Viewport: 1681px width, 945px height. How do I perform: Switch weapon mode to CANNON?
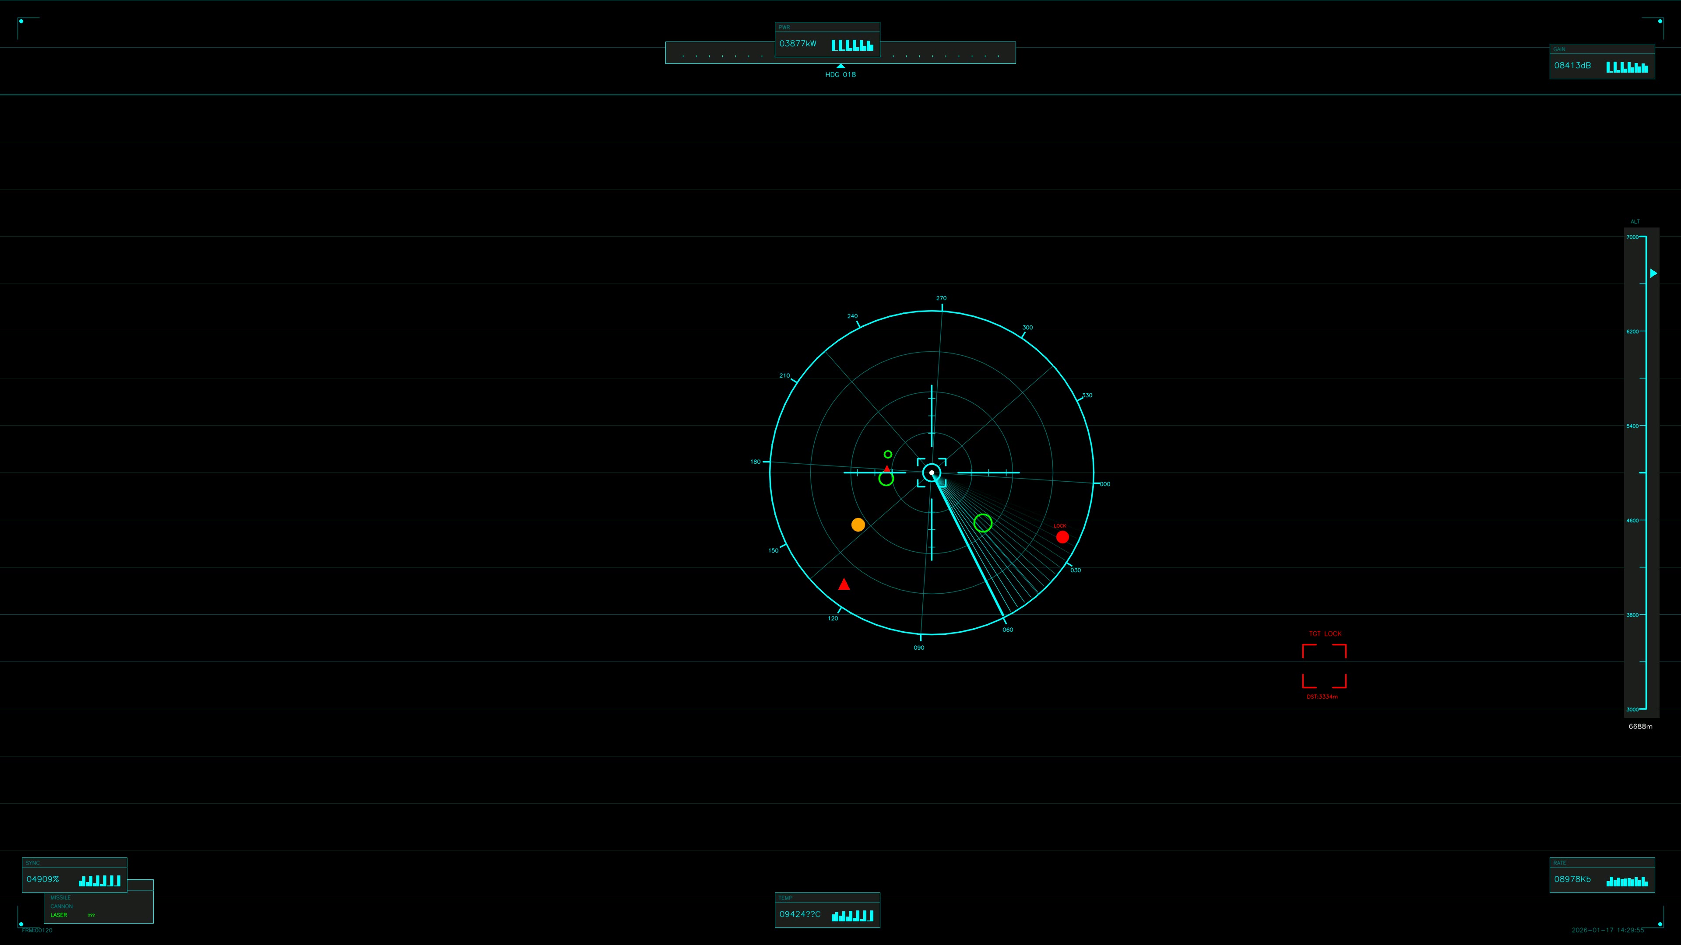pos(62,906)
